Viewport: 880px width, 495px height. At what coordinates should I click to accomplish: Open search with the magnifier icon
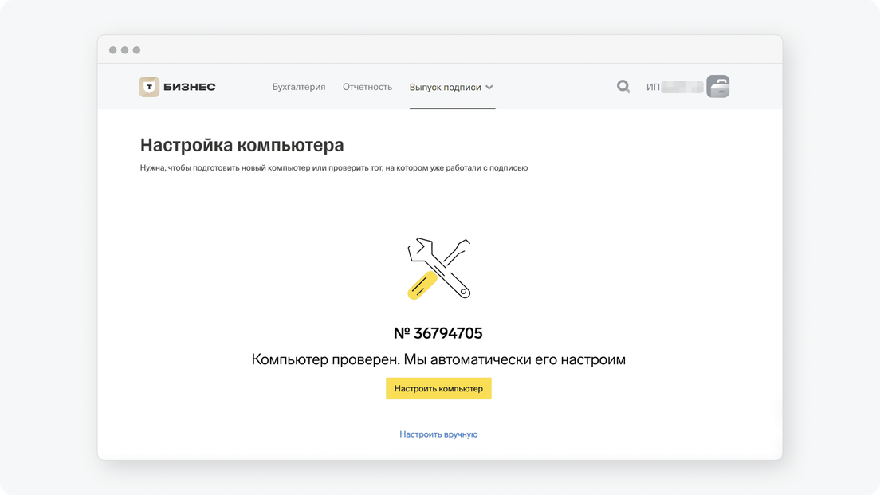tap(623, 87)
